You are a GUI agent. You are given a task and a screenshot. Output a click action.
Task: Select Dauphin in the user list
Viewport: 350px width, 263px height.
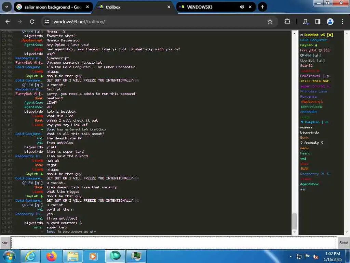click(x=314, y=122)
